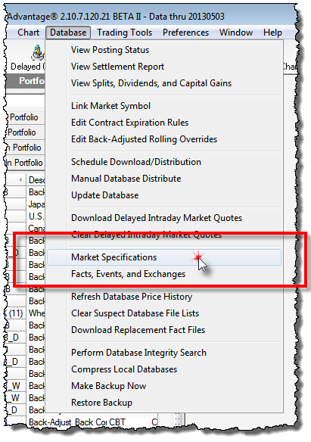Choose Manual Database Distribute
Viewport: 311px width, 442px height.
click(x=165, y=179)
